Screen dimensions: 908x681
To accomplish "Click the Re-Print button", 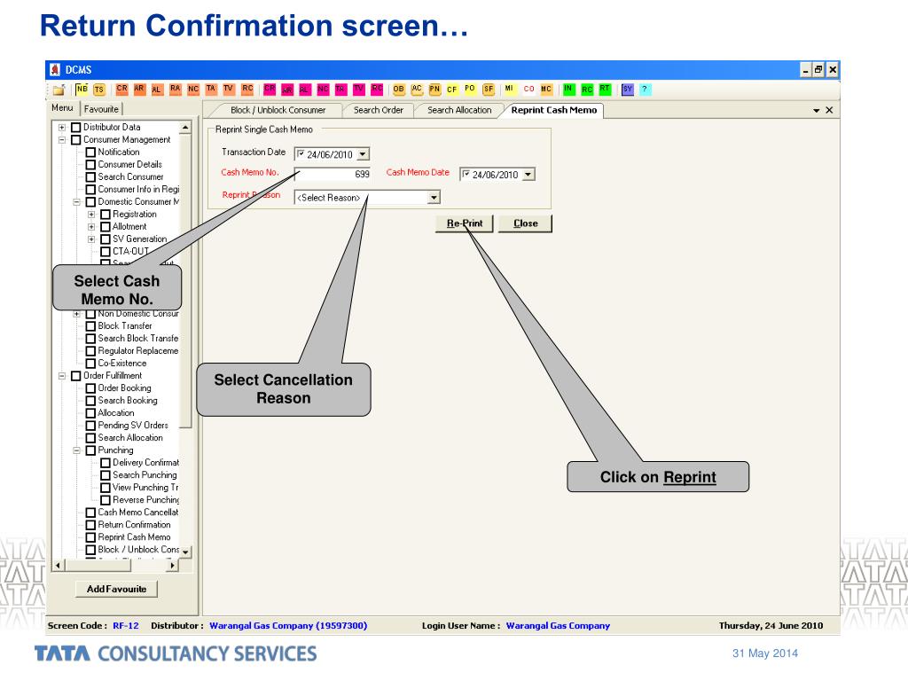I will click(465, 223).
